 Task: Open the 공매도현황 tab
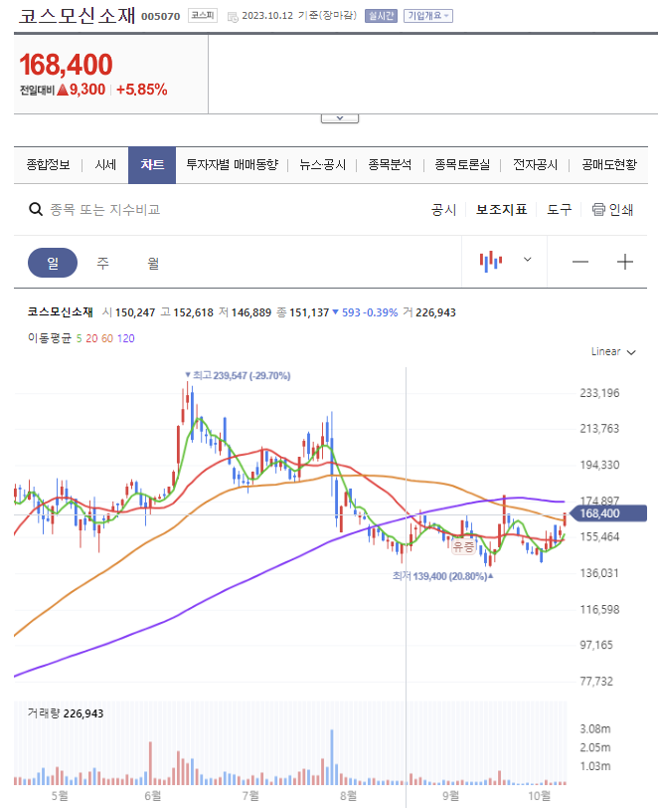609,165
